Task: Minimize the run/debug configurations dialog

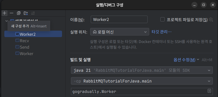Action: [x=194, y=5]
